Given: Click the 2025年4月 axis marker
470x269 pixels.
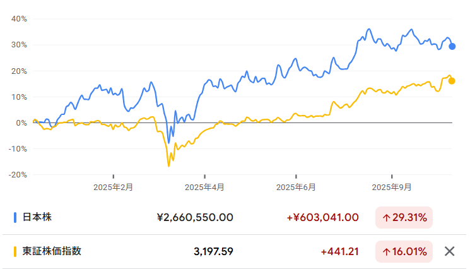Looking at the screenshot, I should (205, 187).
